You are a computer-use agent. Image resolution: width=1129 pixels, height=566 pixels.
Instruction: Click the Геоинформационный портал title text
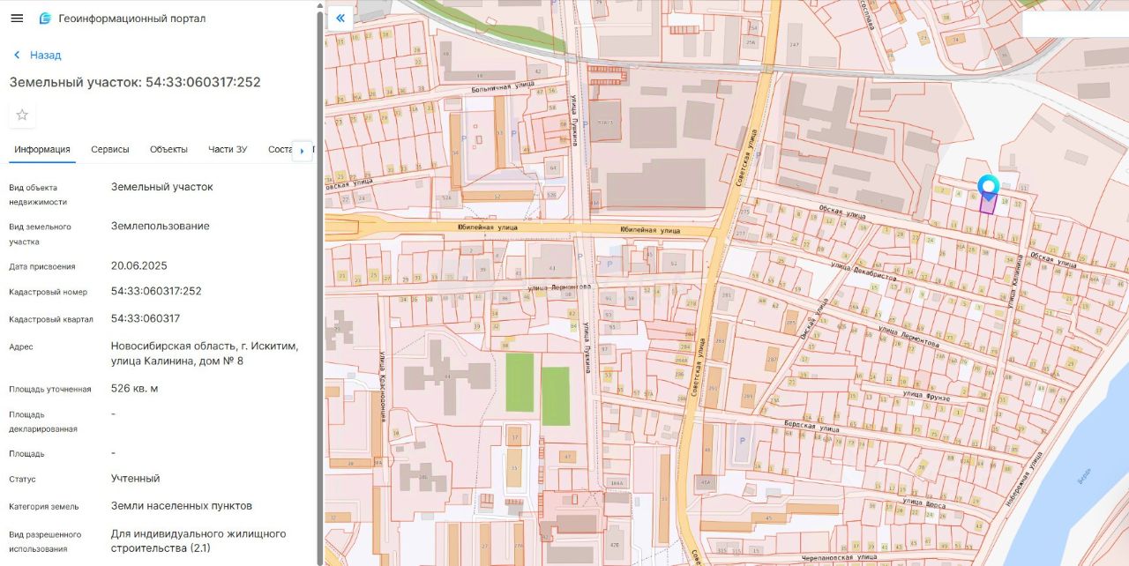pyautogui.click(x=132, y=19)
